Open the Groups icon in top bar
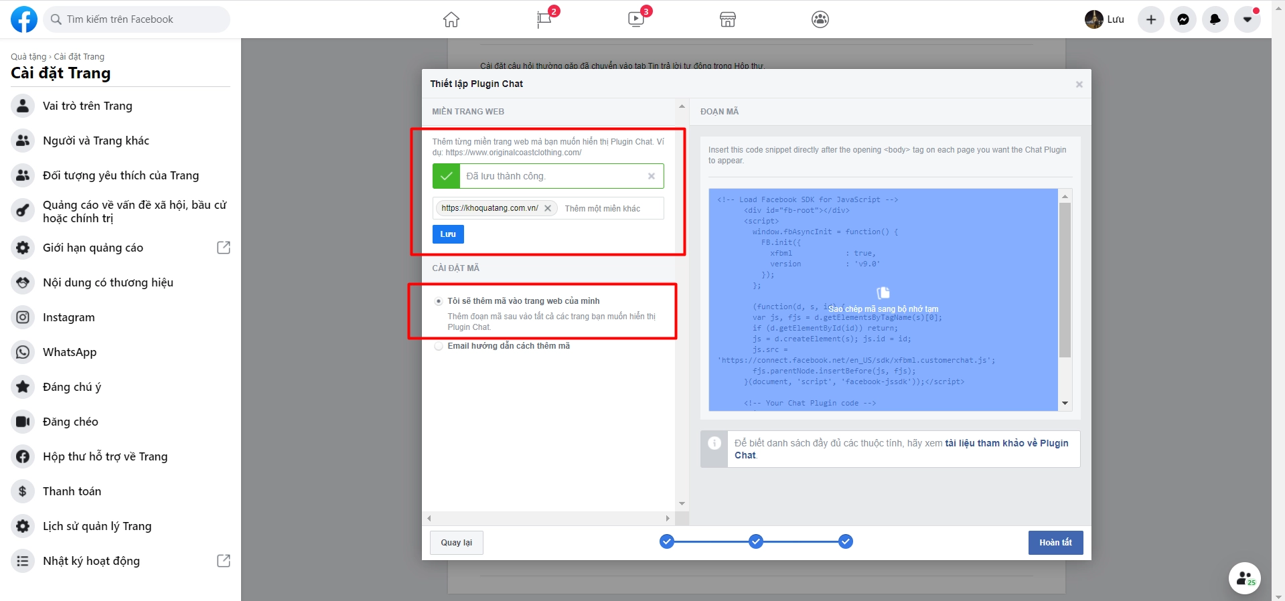 tap(820, 19)
